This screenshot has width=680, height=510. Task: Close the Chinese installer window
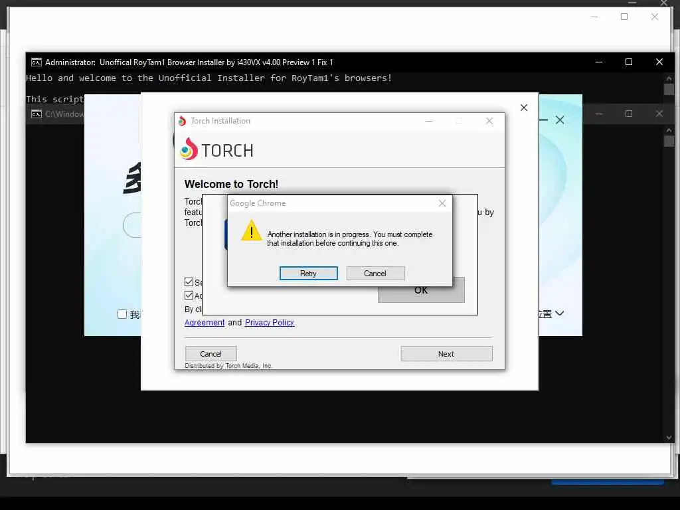560,120
